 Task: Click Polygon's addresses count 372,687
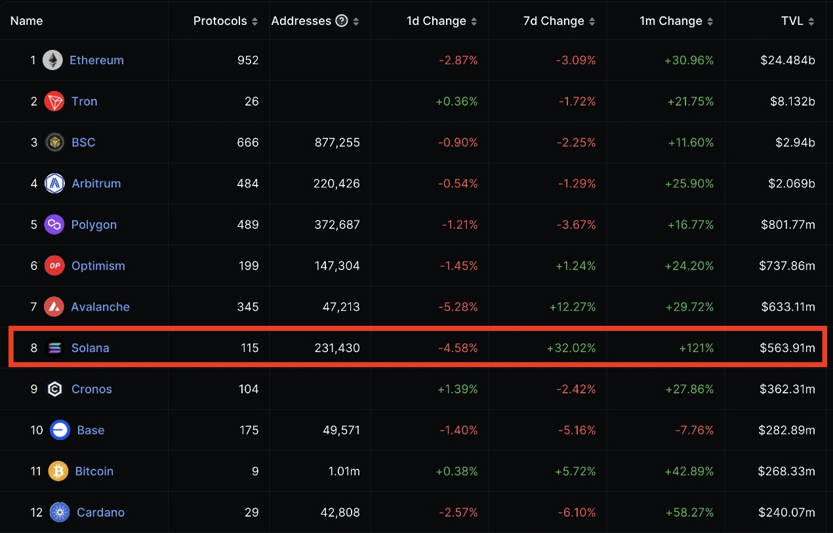tap(336, 225)
